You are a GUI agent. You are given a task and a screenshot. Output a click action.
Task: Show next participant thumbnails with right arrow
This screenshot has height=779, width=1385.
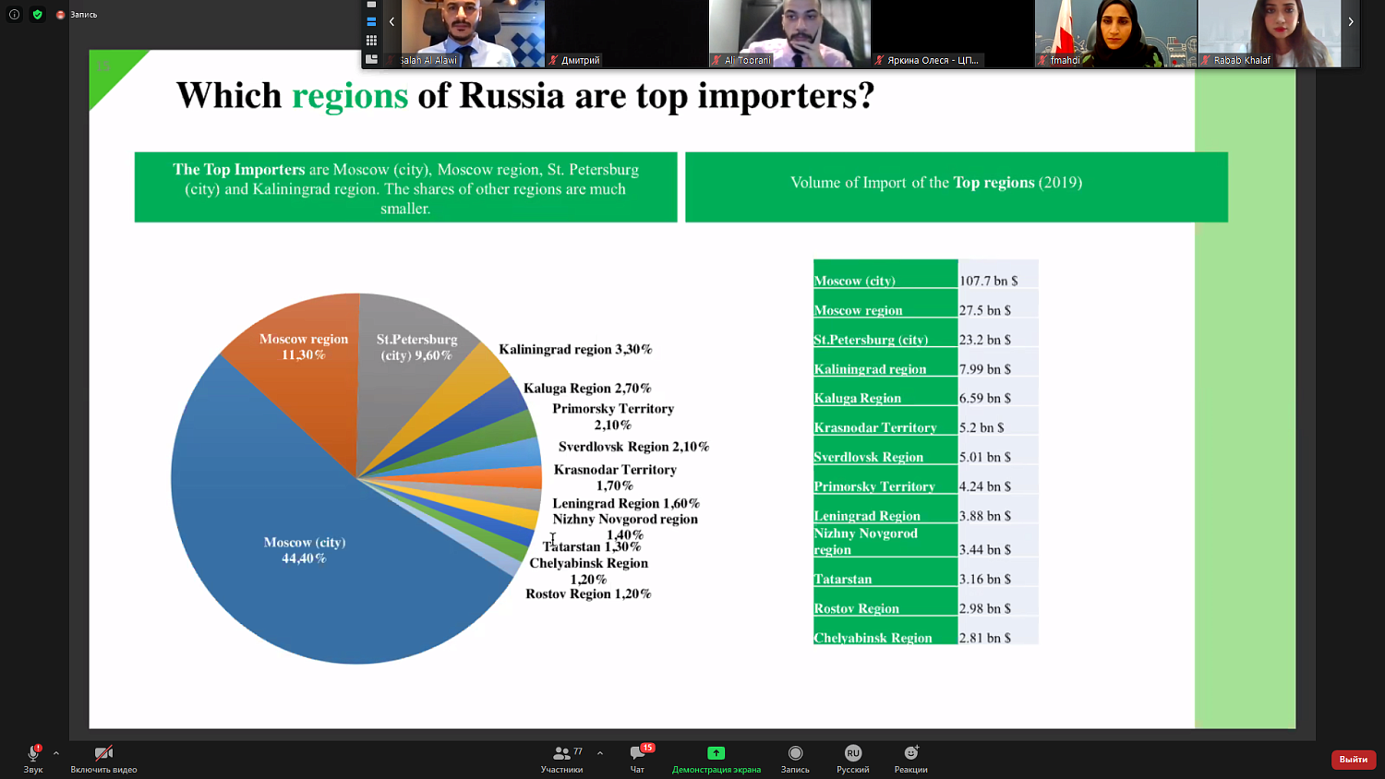click(x=1350, y=21)
